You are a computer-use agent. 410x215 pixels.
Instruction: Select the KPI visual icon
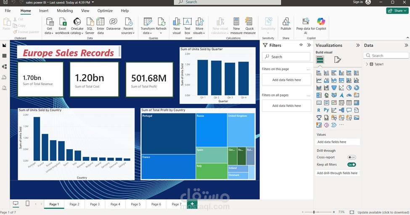pyautogui.click(x=334, y=103)
